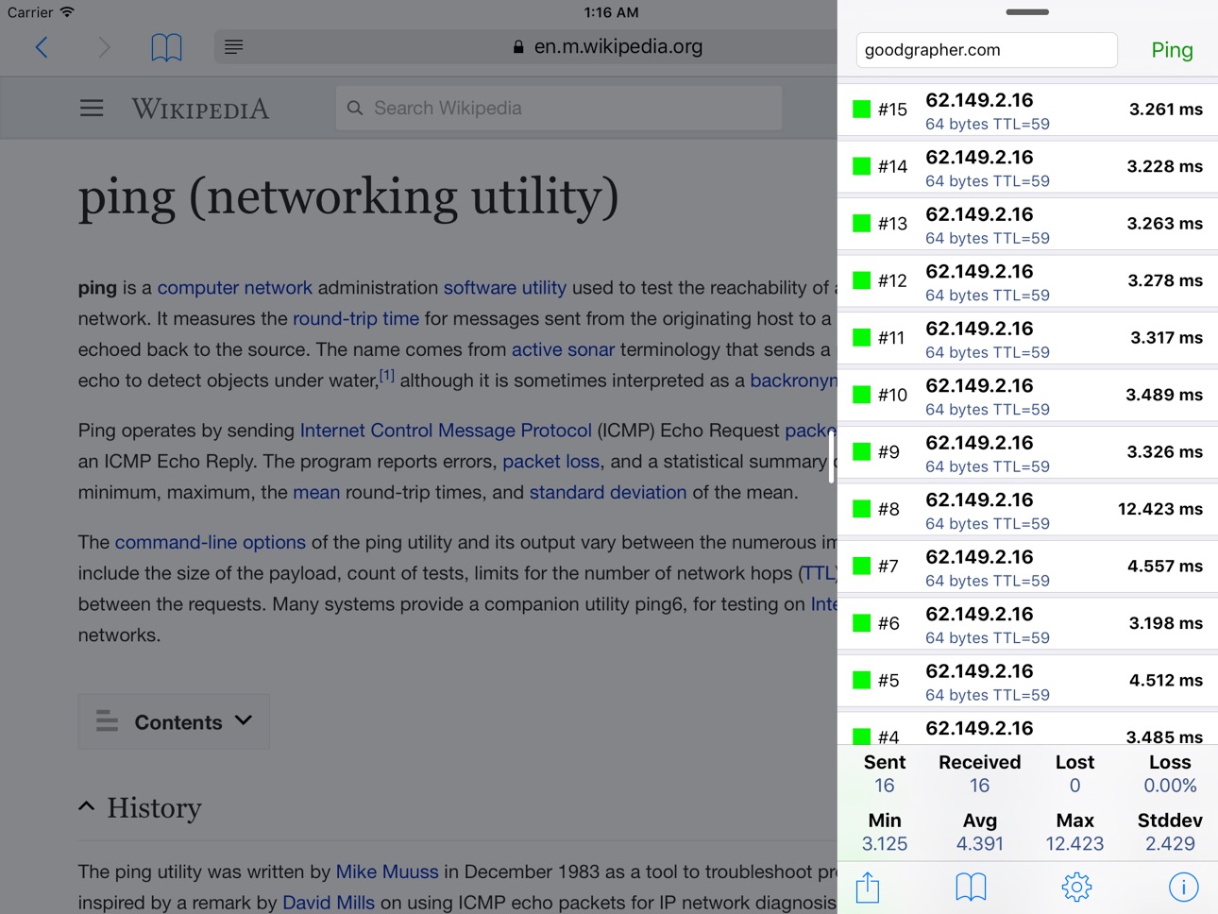Open the software utility link
This screenshot has height=914, width=1218.
click(505, 288)
